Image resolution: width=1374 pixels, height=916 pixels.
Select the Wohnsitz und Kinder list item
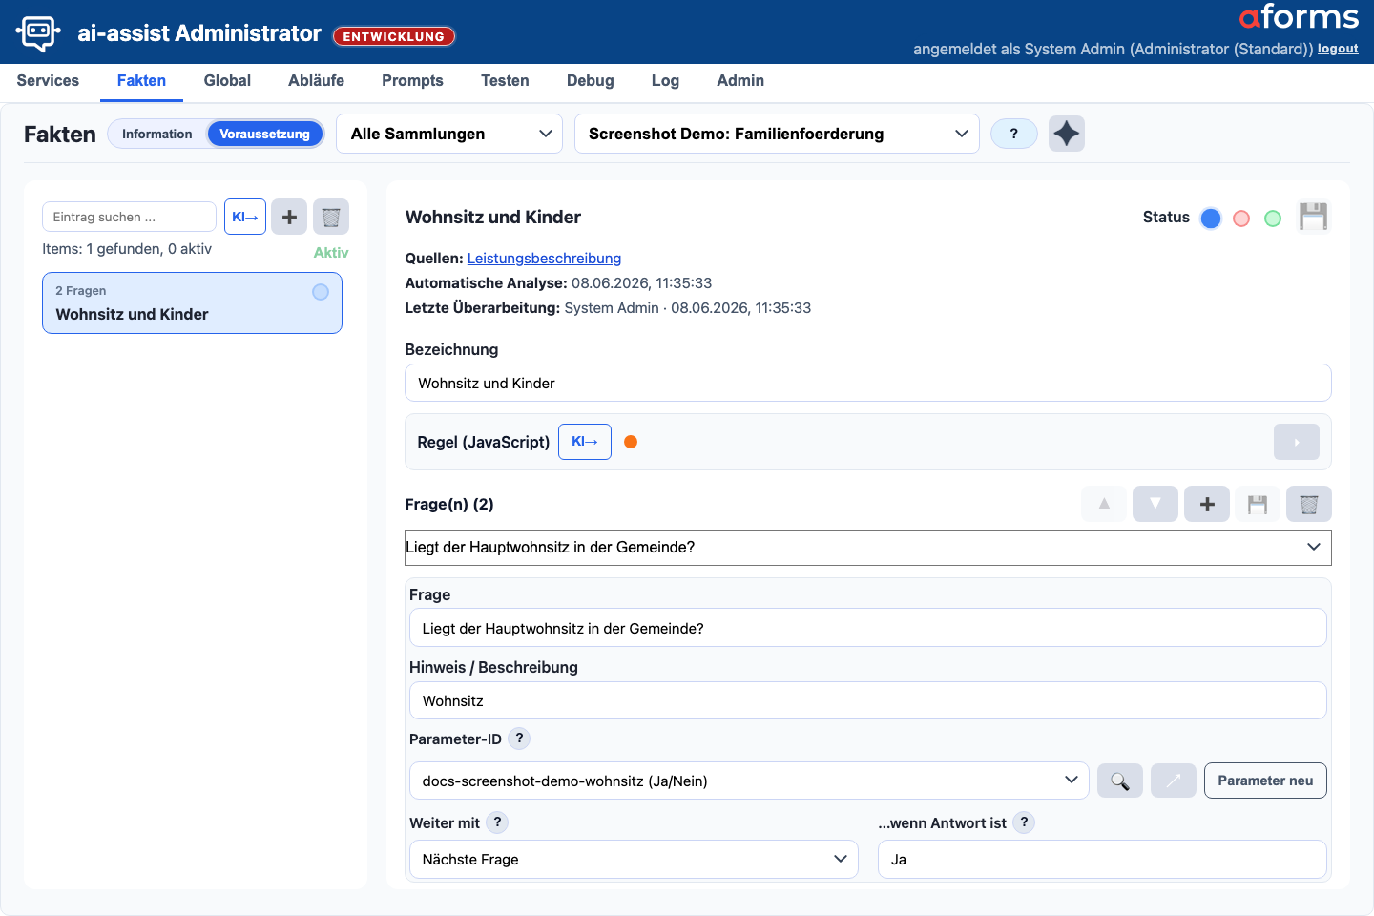192,303
